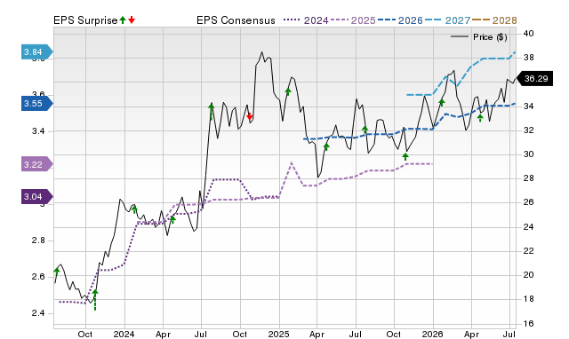
Task: Click the 2024 consensus legend entry
Action: [x=306, y=20]
